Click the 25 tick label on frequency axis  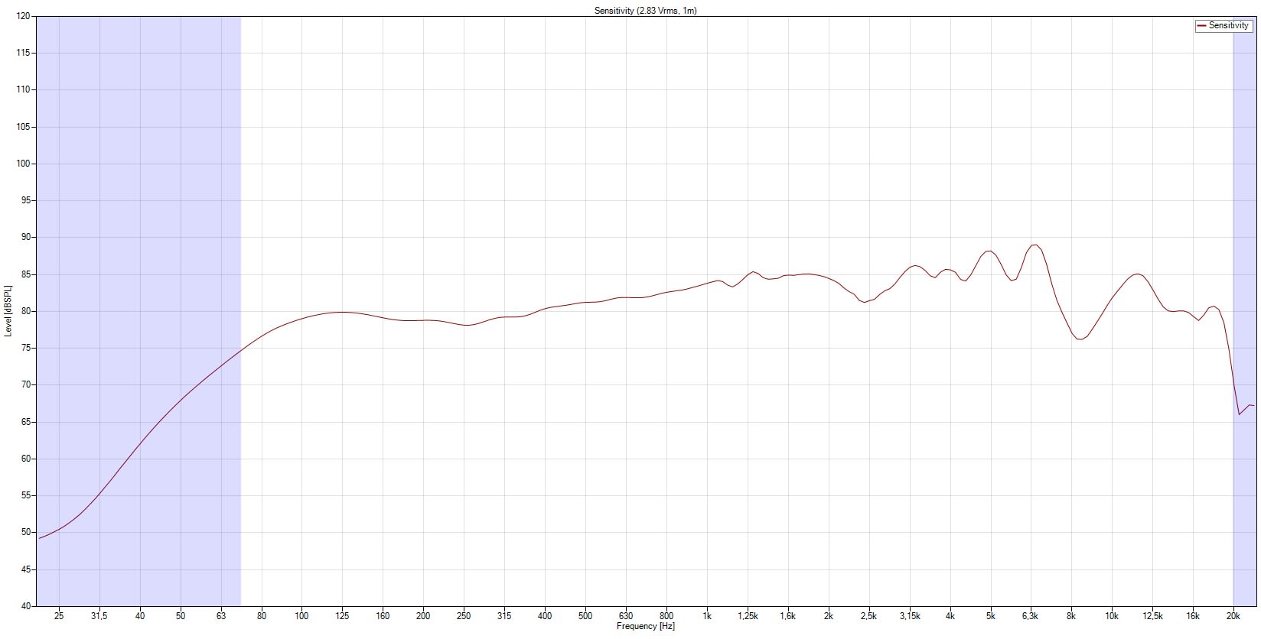tap(59, 616)
